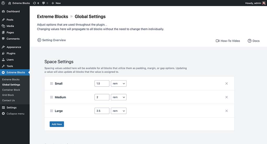
Task: Open the Comments sidebar menu label
Action: tap(13, 39)
